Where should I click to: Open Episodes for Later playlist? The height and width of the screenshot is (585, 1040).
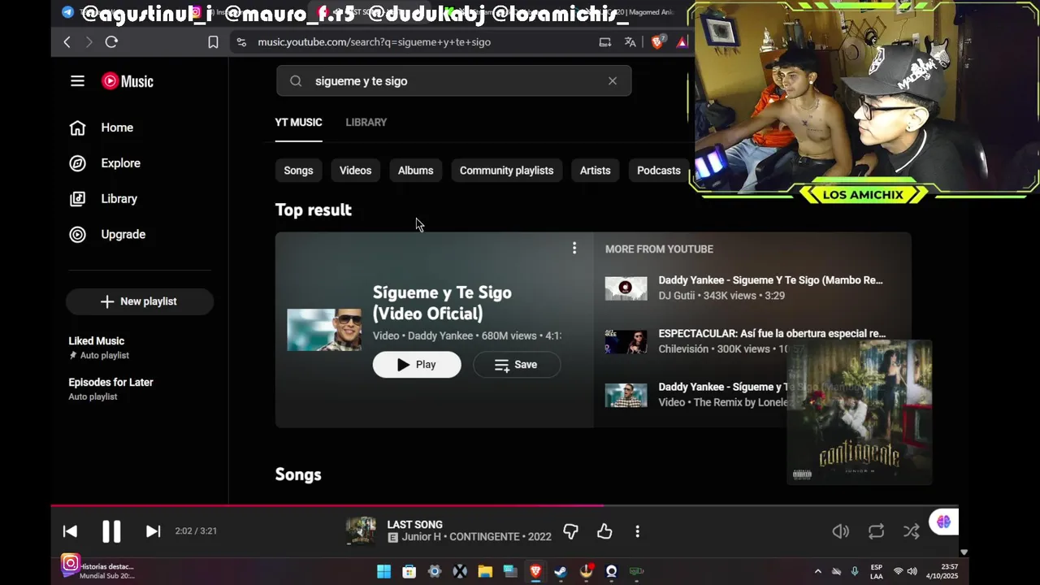point(110,388)
